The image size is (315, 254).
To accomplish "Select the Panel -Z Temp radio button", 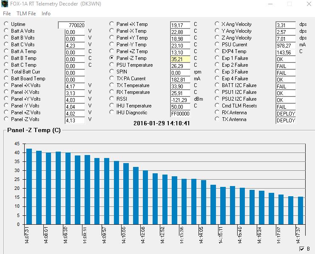I will click(x=111, y=58).
